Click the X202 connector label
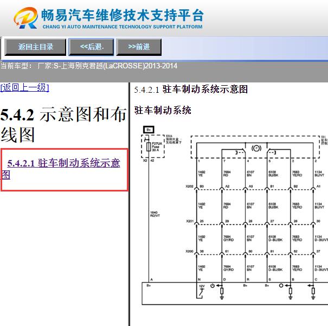 (189, 186)
